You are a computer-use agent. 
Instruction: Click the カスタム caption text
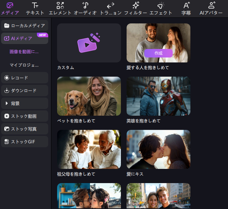[x=65, y=68]
